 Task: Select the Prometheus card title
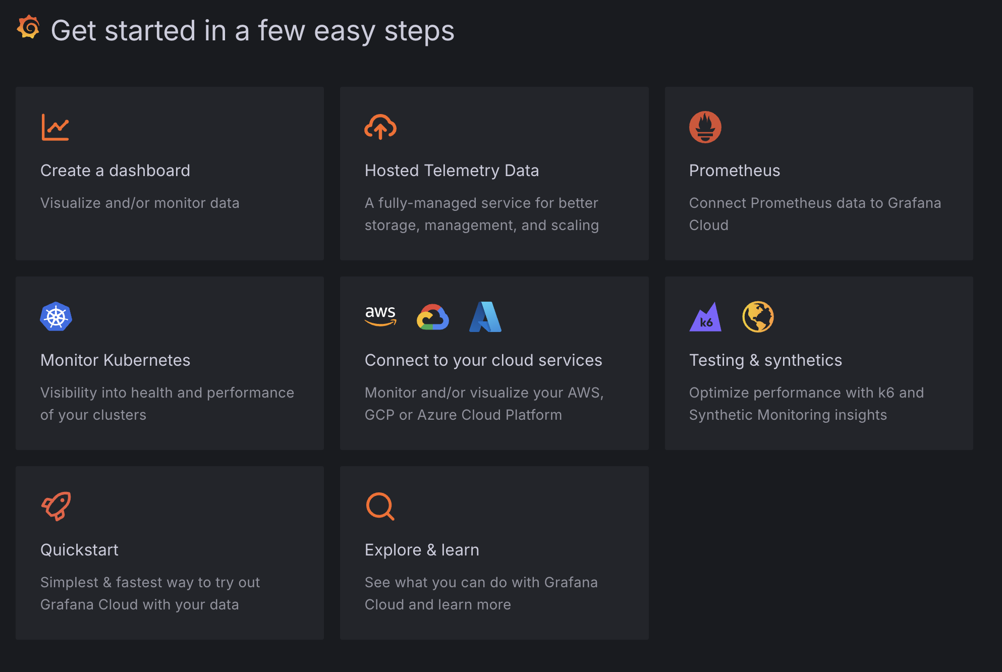734,171
